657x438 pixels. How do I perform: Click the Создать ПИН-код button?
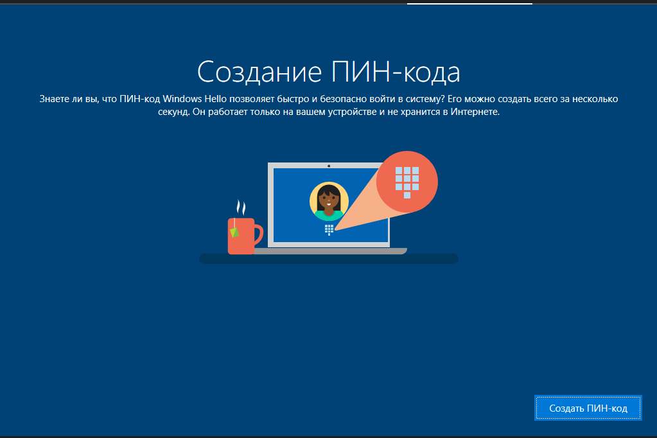(588, 408)
